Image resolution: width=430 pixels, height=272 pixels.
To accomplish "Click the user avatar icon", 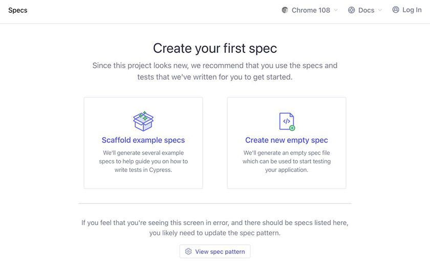I will point(396,10).
